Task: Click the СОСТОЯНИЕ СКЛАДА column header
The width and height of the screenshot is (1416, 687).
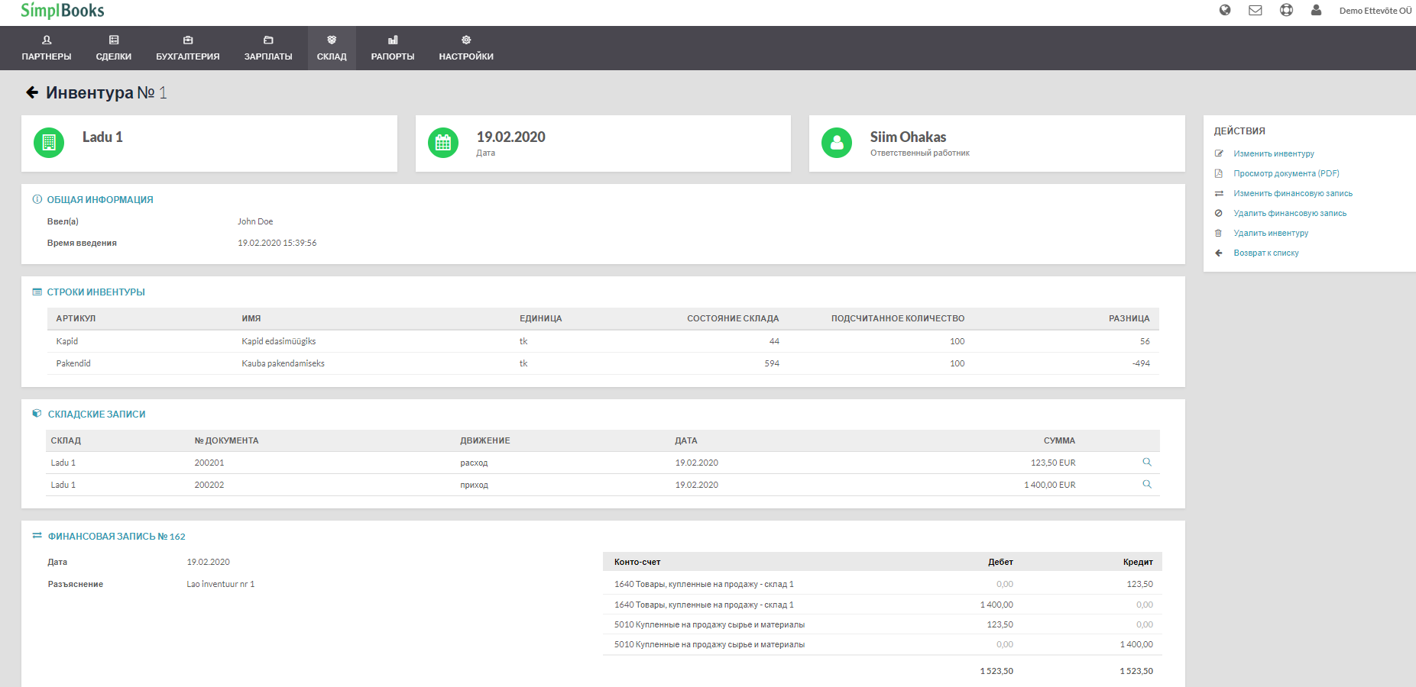Action: click(733, 318)
